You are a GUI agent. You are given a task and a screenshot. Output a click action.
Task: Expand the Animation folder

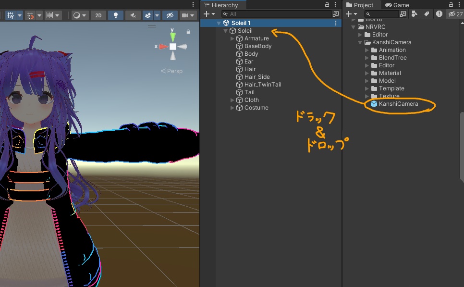[x=367, y=50]
